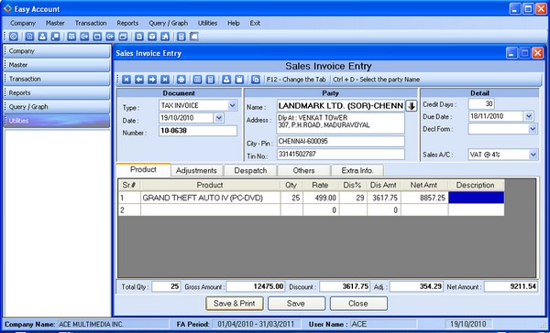Open the invoice Date picker dropdown
This screenshot has height=333, width=550.
(x=219, y=118)
